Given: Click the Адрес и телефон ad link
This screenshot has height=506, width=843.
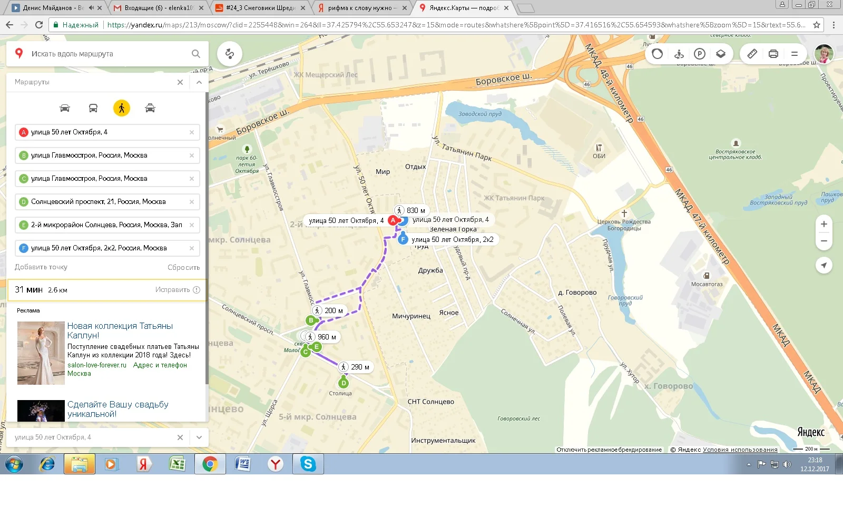Looking at the screenshot, I should coord(160,365).
